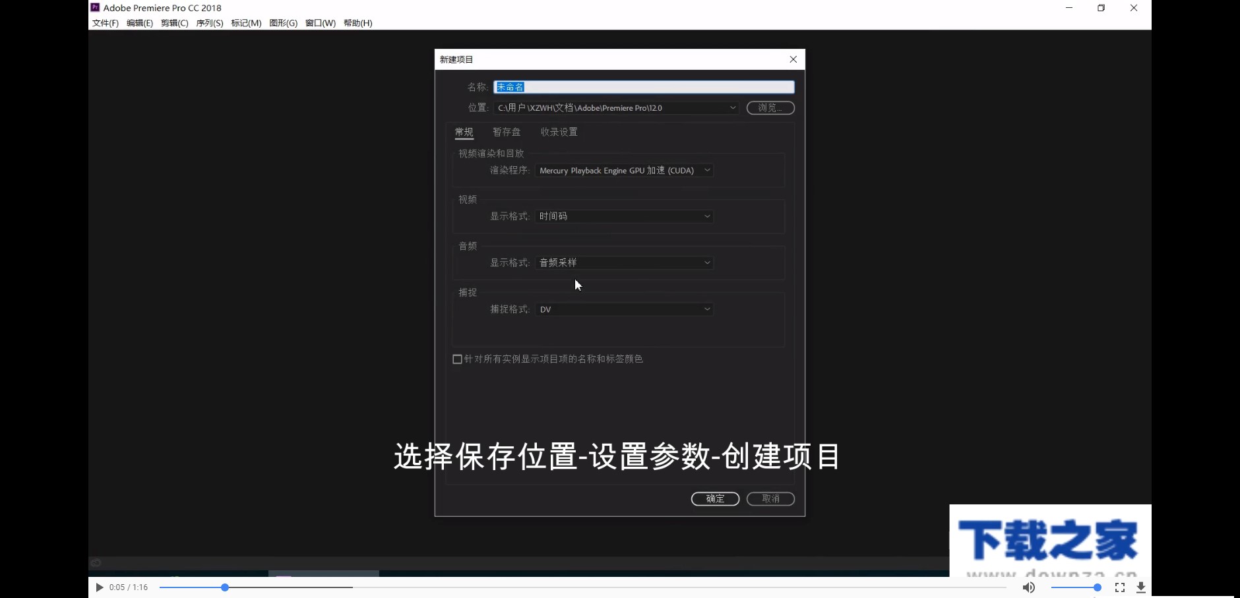
Task: Open the 文件(F) menu
Action: pos(104,22)
